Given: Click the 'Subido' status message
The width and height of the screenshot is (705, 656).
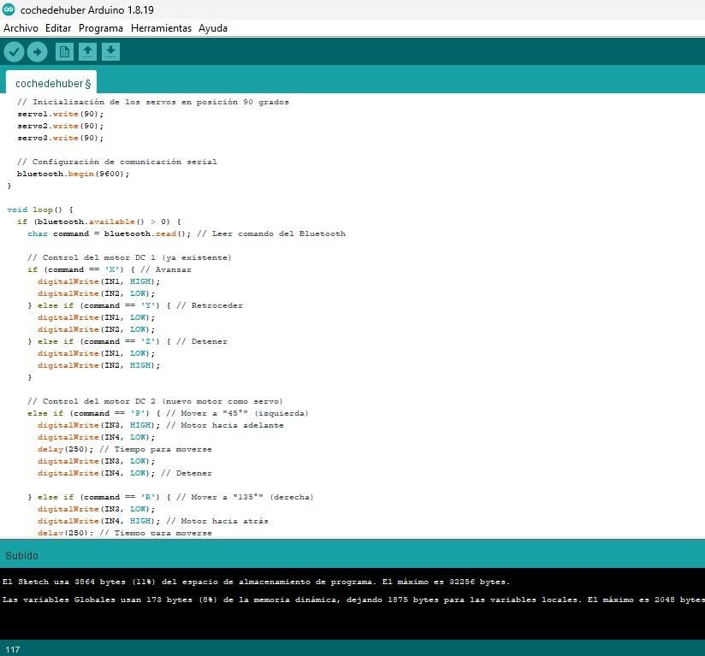Looking at the screenshot, I should tap(21, 556).
